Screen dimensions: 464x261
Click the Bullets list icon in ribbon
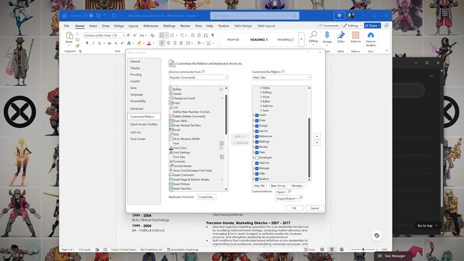pyautogui.click(x=162, y=35)
